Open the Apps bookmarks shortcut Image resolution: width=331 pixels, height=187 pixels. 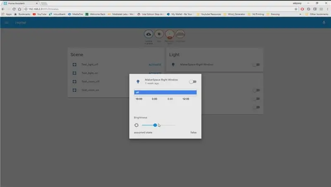tap(7, 14)
